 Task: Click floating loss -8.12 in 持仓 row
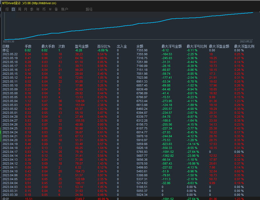[x=165, y=50]
